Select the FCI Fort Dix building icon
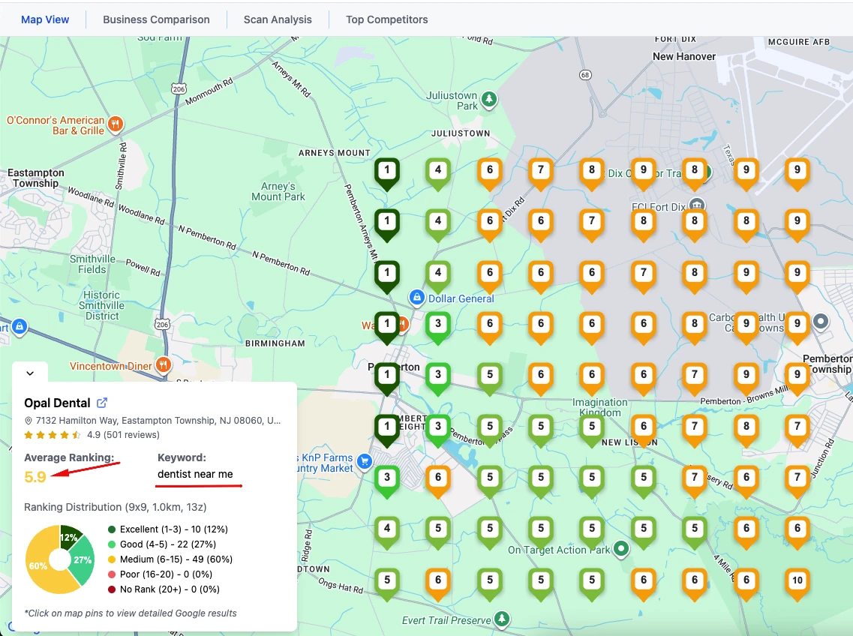This screenshot has width=853, height=636. tap(697, 205)
